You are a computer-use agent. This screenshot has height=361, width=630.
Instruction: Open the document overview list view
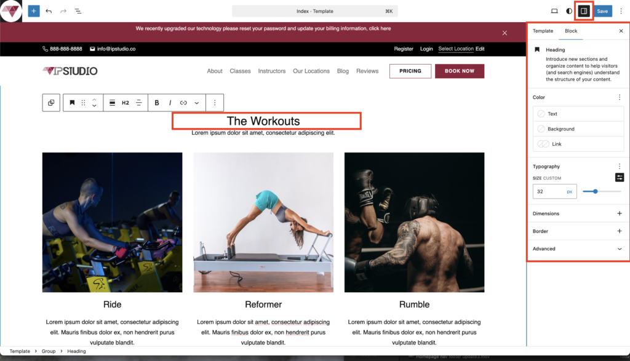pyautogui.click(x=78, y=11)
